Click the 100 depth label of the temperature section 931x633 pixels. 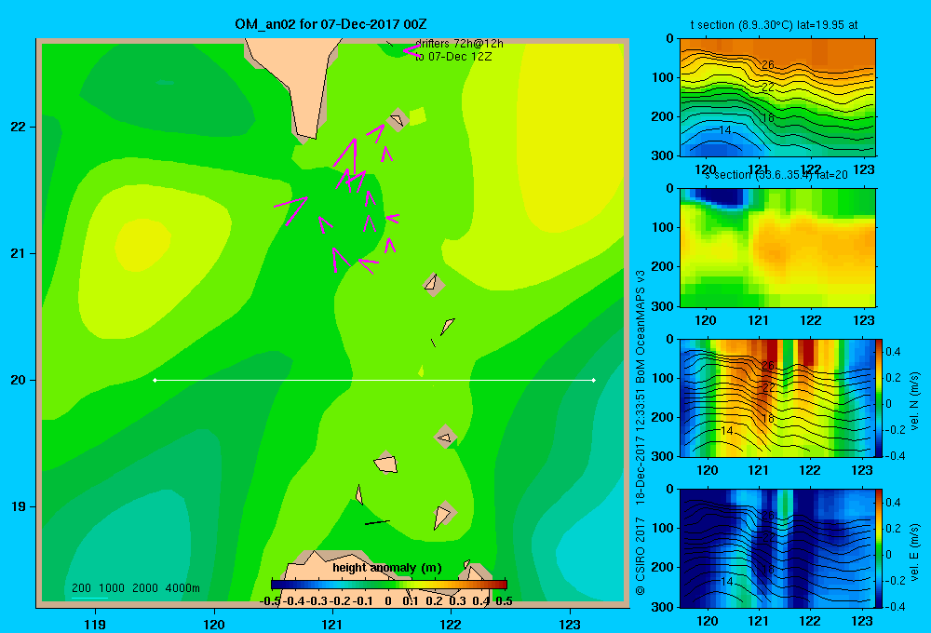pyautogui.click(x=663, y=77)
